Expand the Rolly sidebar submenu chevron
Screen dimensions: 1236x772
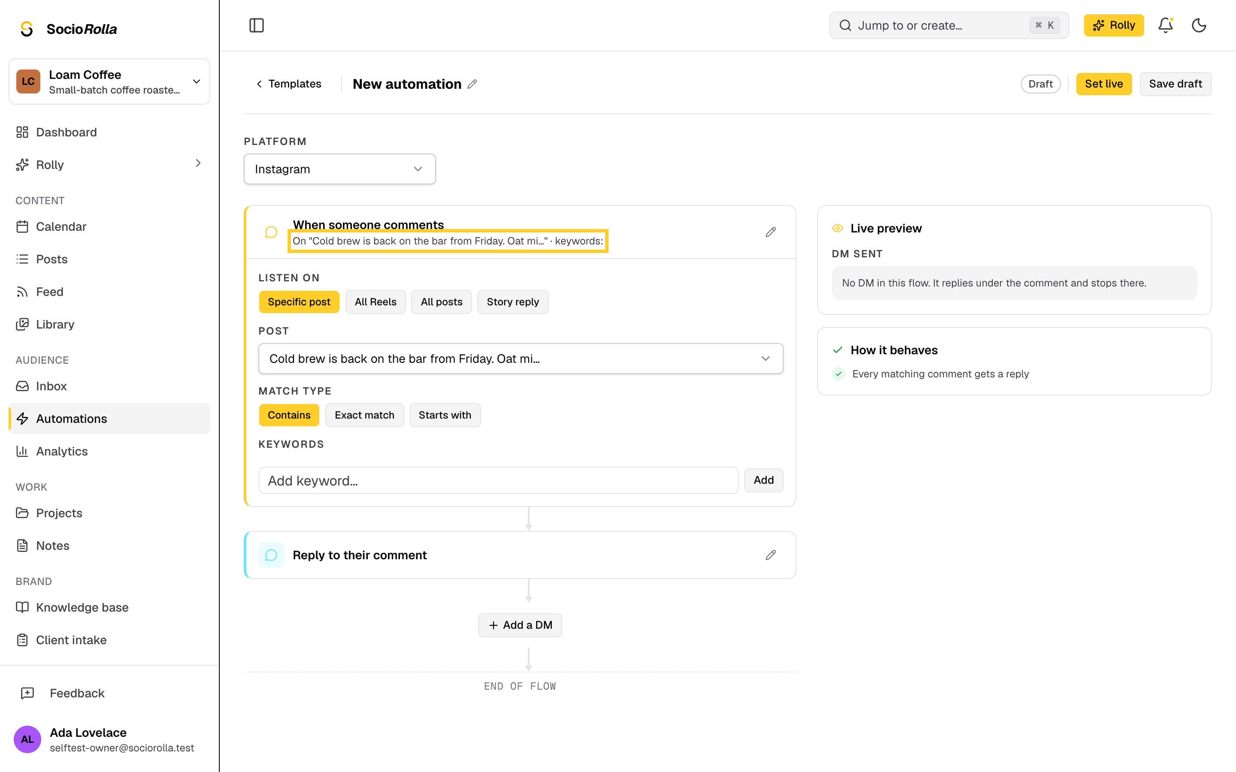[198, 163]
